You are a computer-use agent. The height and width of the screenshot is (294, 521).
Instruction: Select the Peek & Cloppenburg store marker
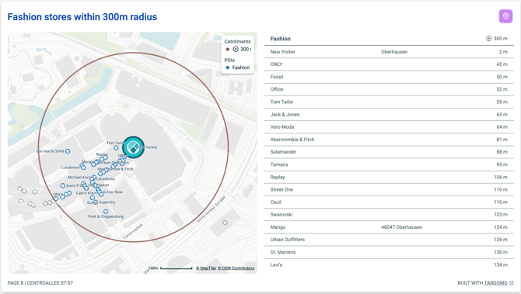(106, 212)
